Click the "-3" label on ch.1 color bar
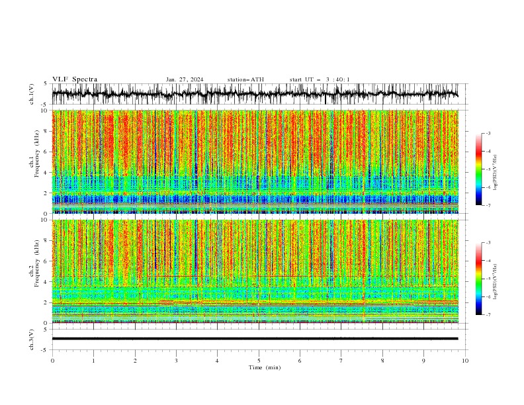524x405 pixels. click(x=488, y=133)
